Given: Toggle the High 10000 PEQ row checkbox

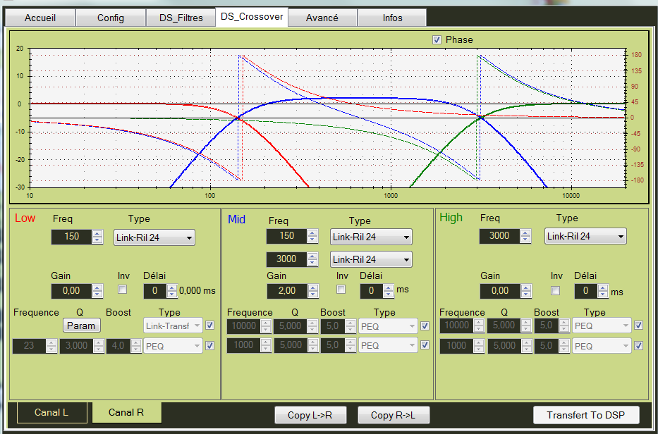Looking at the screenshot, I should 638,325.
